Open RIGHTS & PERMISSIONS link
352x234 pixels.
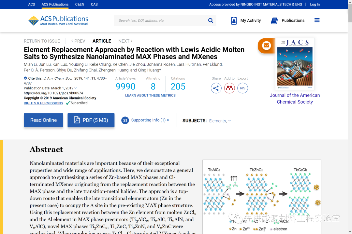[x=43, y=103]
